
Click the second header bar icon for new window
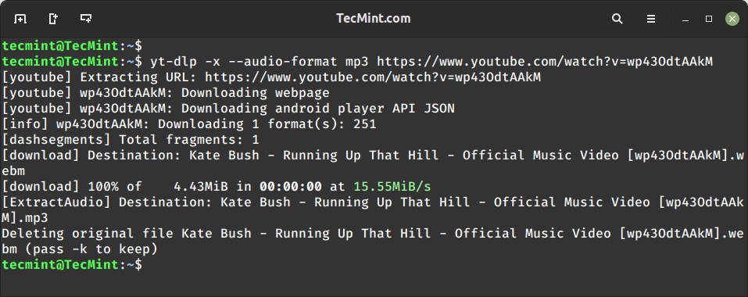(x=53, y=19)
